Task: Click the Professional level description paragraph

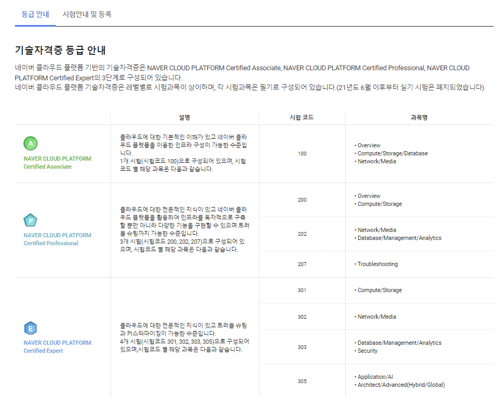Action: coord(185,229)
